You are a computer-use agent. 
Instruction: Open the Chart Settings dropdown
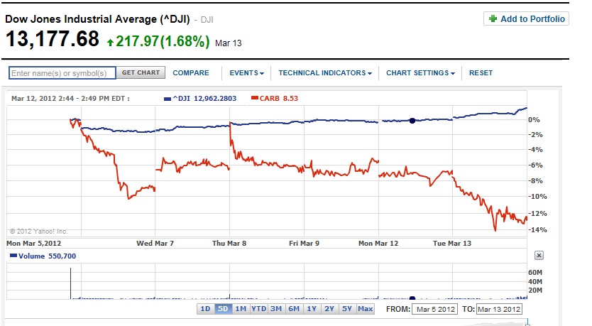coord(420,73)
